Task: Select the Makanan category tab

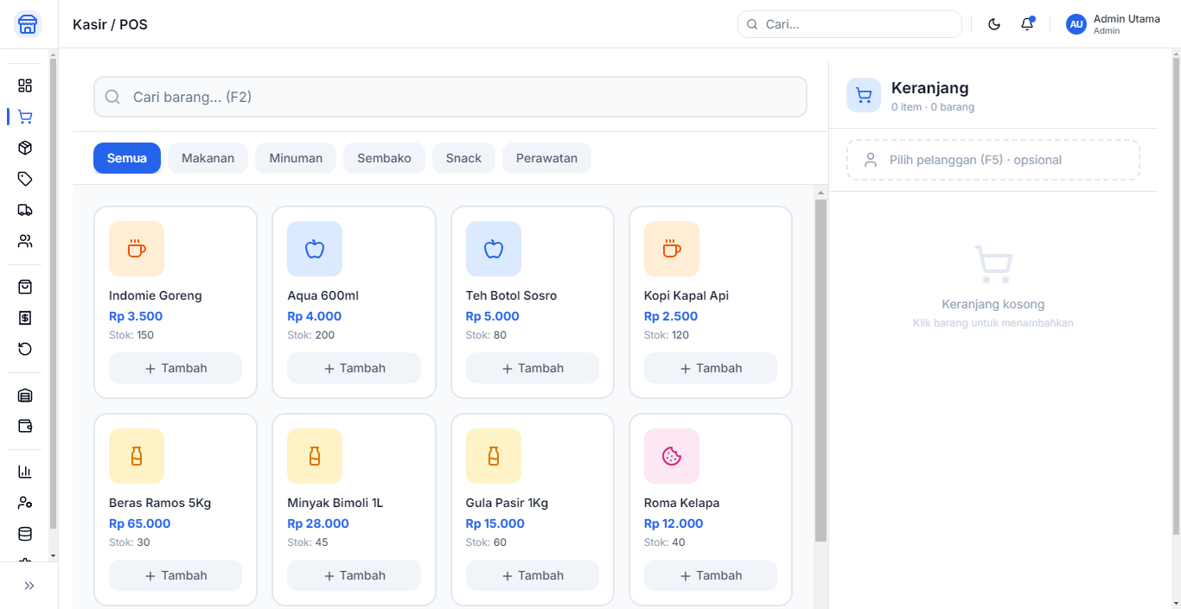Action: (x=207, y=158)
